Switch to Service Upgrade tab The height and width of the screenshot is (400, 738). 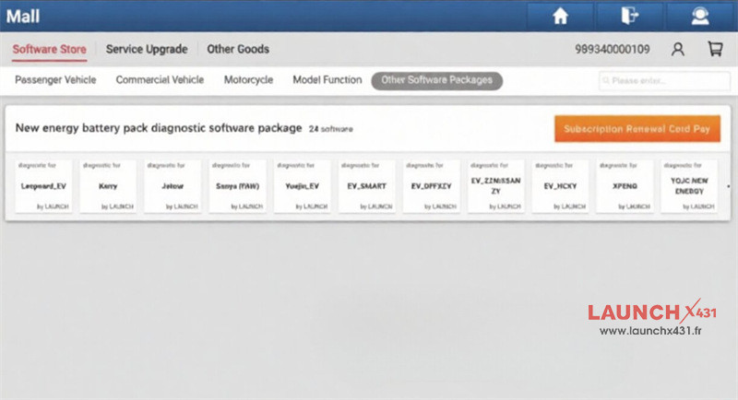[147, 49]
